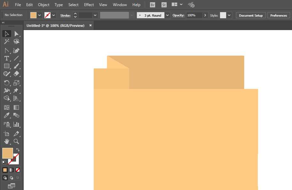Click the Document Setup button

coord(251,15)
